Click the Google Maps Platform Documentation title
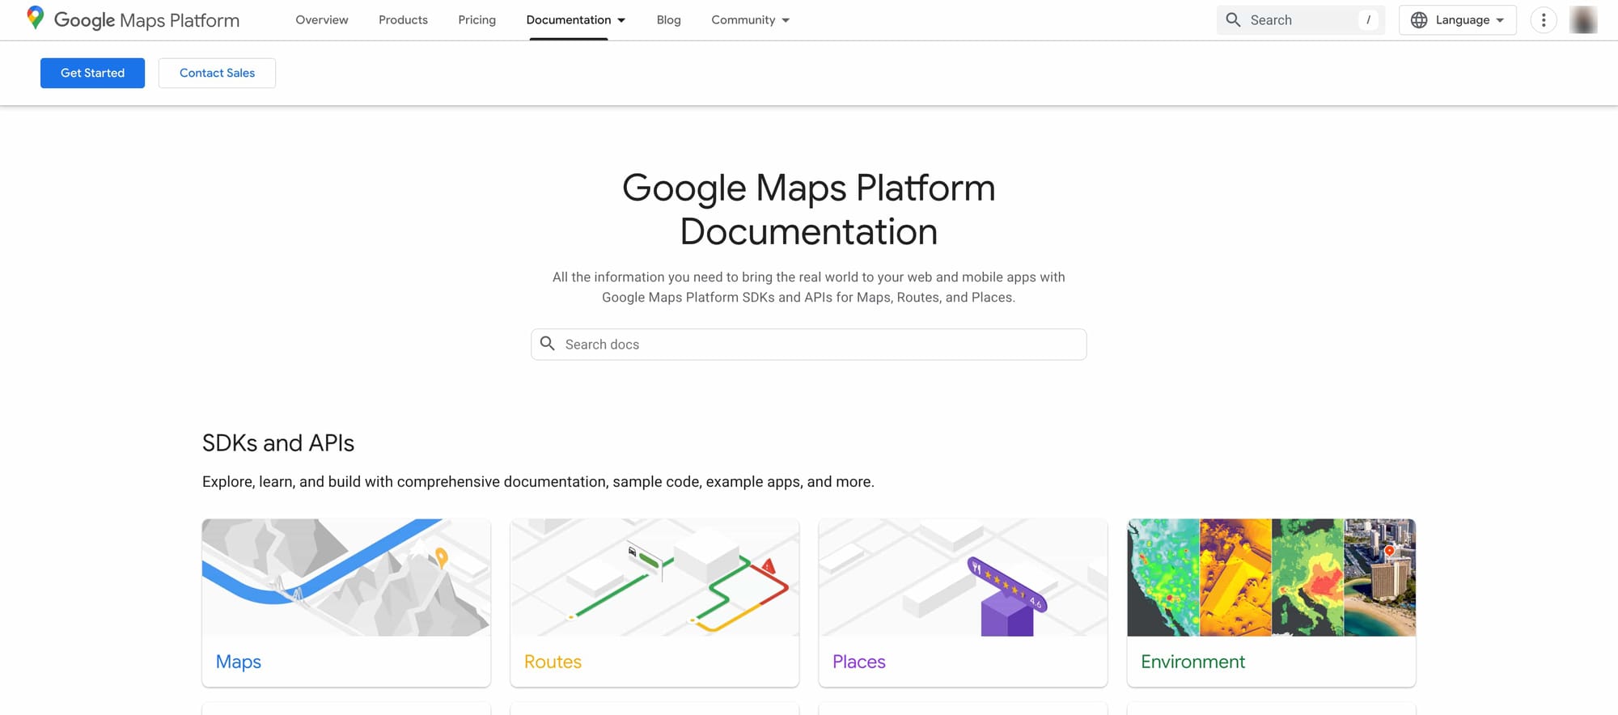The height and width of the screenshot is (715, 1618). [x=808, y=209]
